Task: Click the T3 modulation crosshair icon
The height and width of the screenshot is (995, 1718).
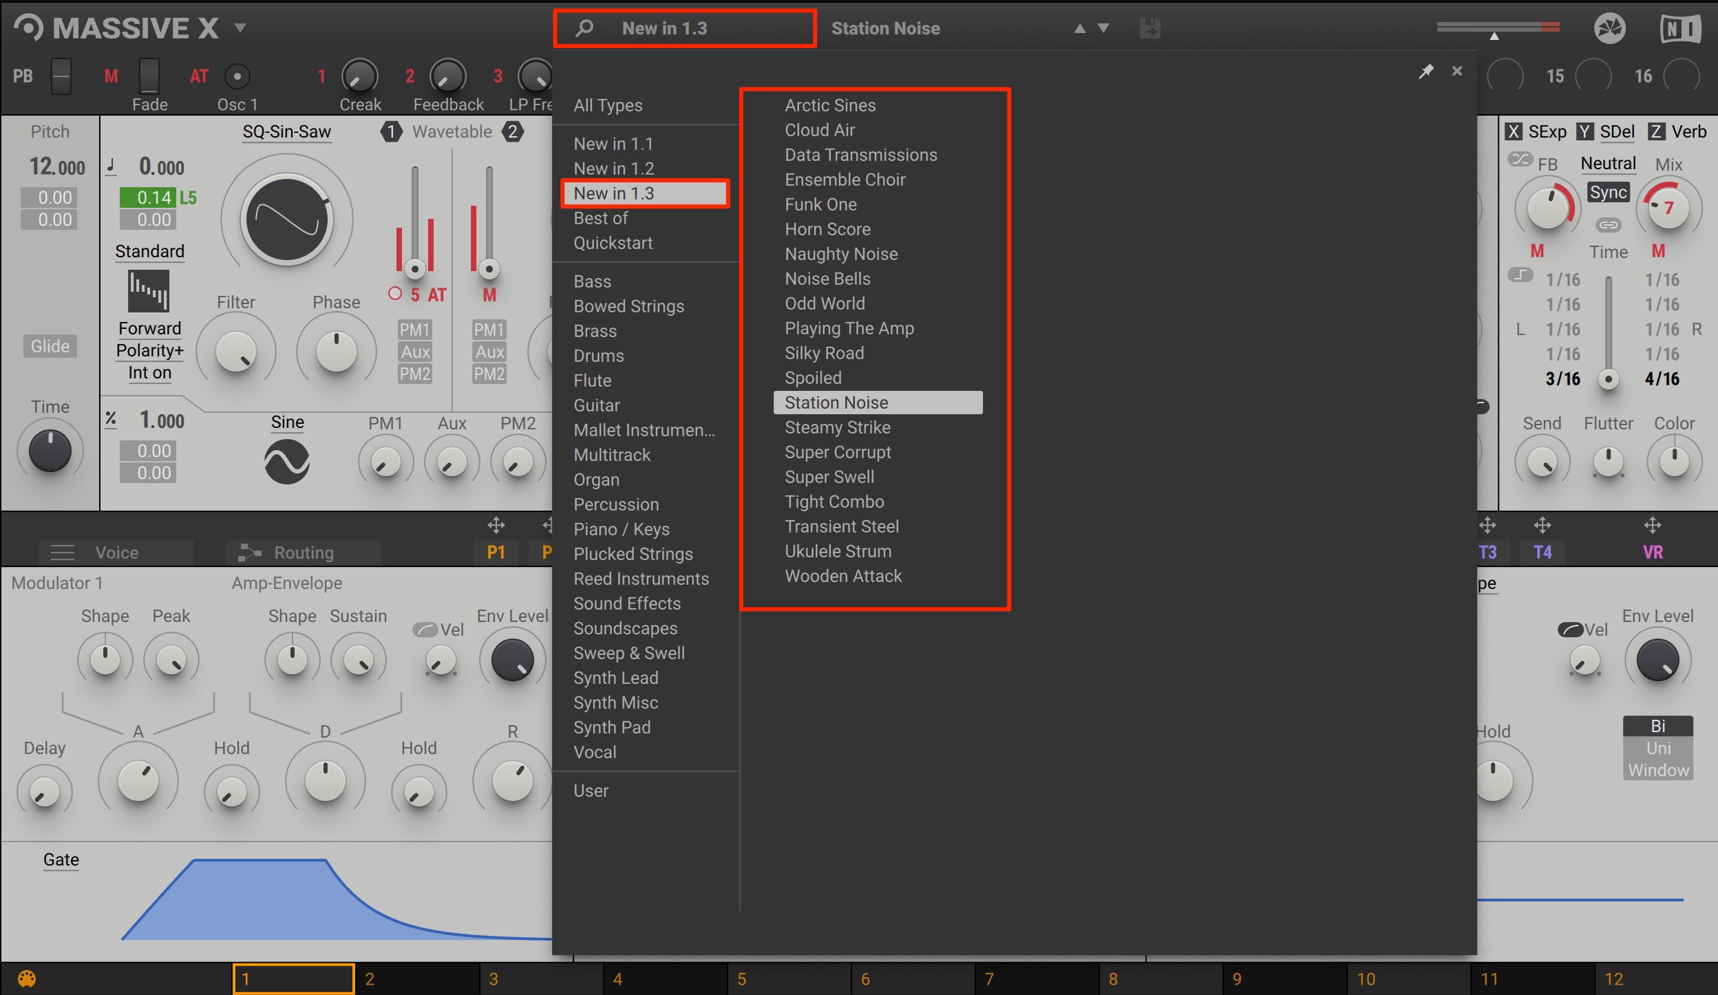Action: coord(1487,526)
